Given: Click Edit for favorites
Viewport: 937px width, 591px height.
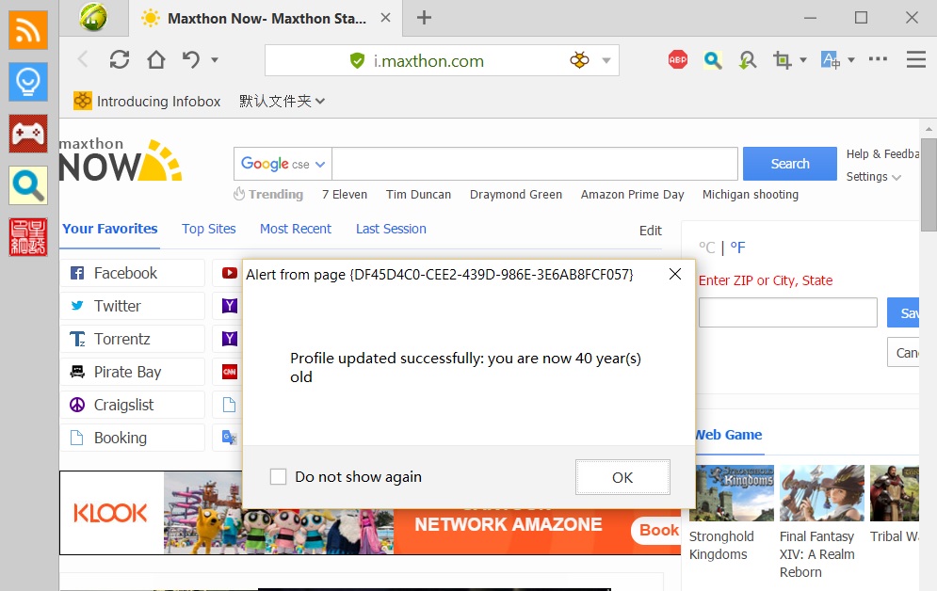Looking at the screenshot, I should (x=650, y=231).
